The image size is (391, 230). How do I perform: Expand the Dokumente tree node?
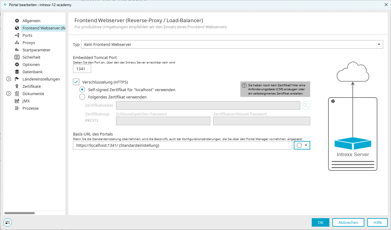pyautogui.click(x=9, y=94)
